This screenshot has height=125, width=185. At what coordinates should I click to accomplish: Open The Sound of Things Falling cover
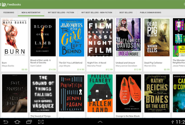pos(43,93)
